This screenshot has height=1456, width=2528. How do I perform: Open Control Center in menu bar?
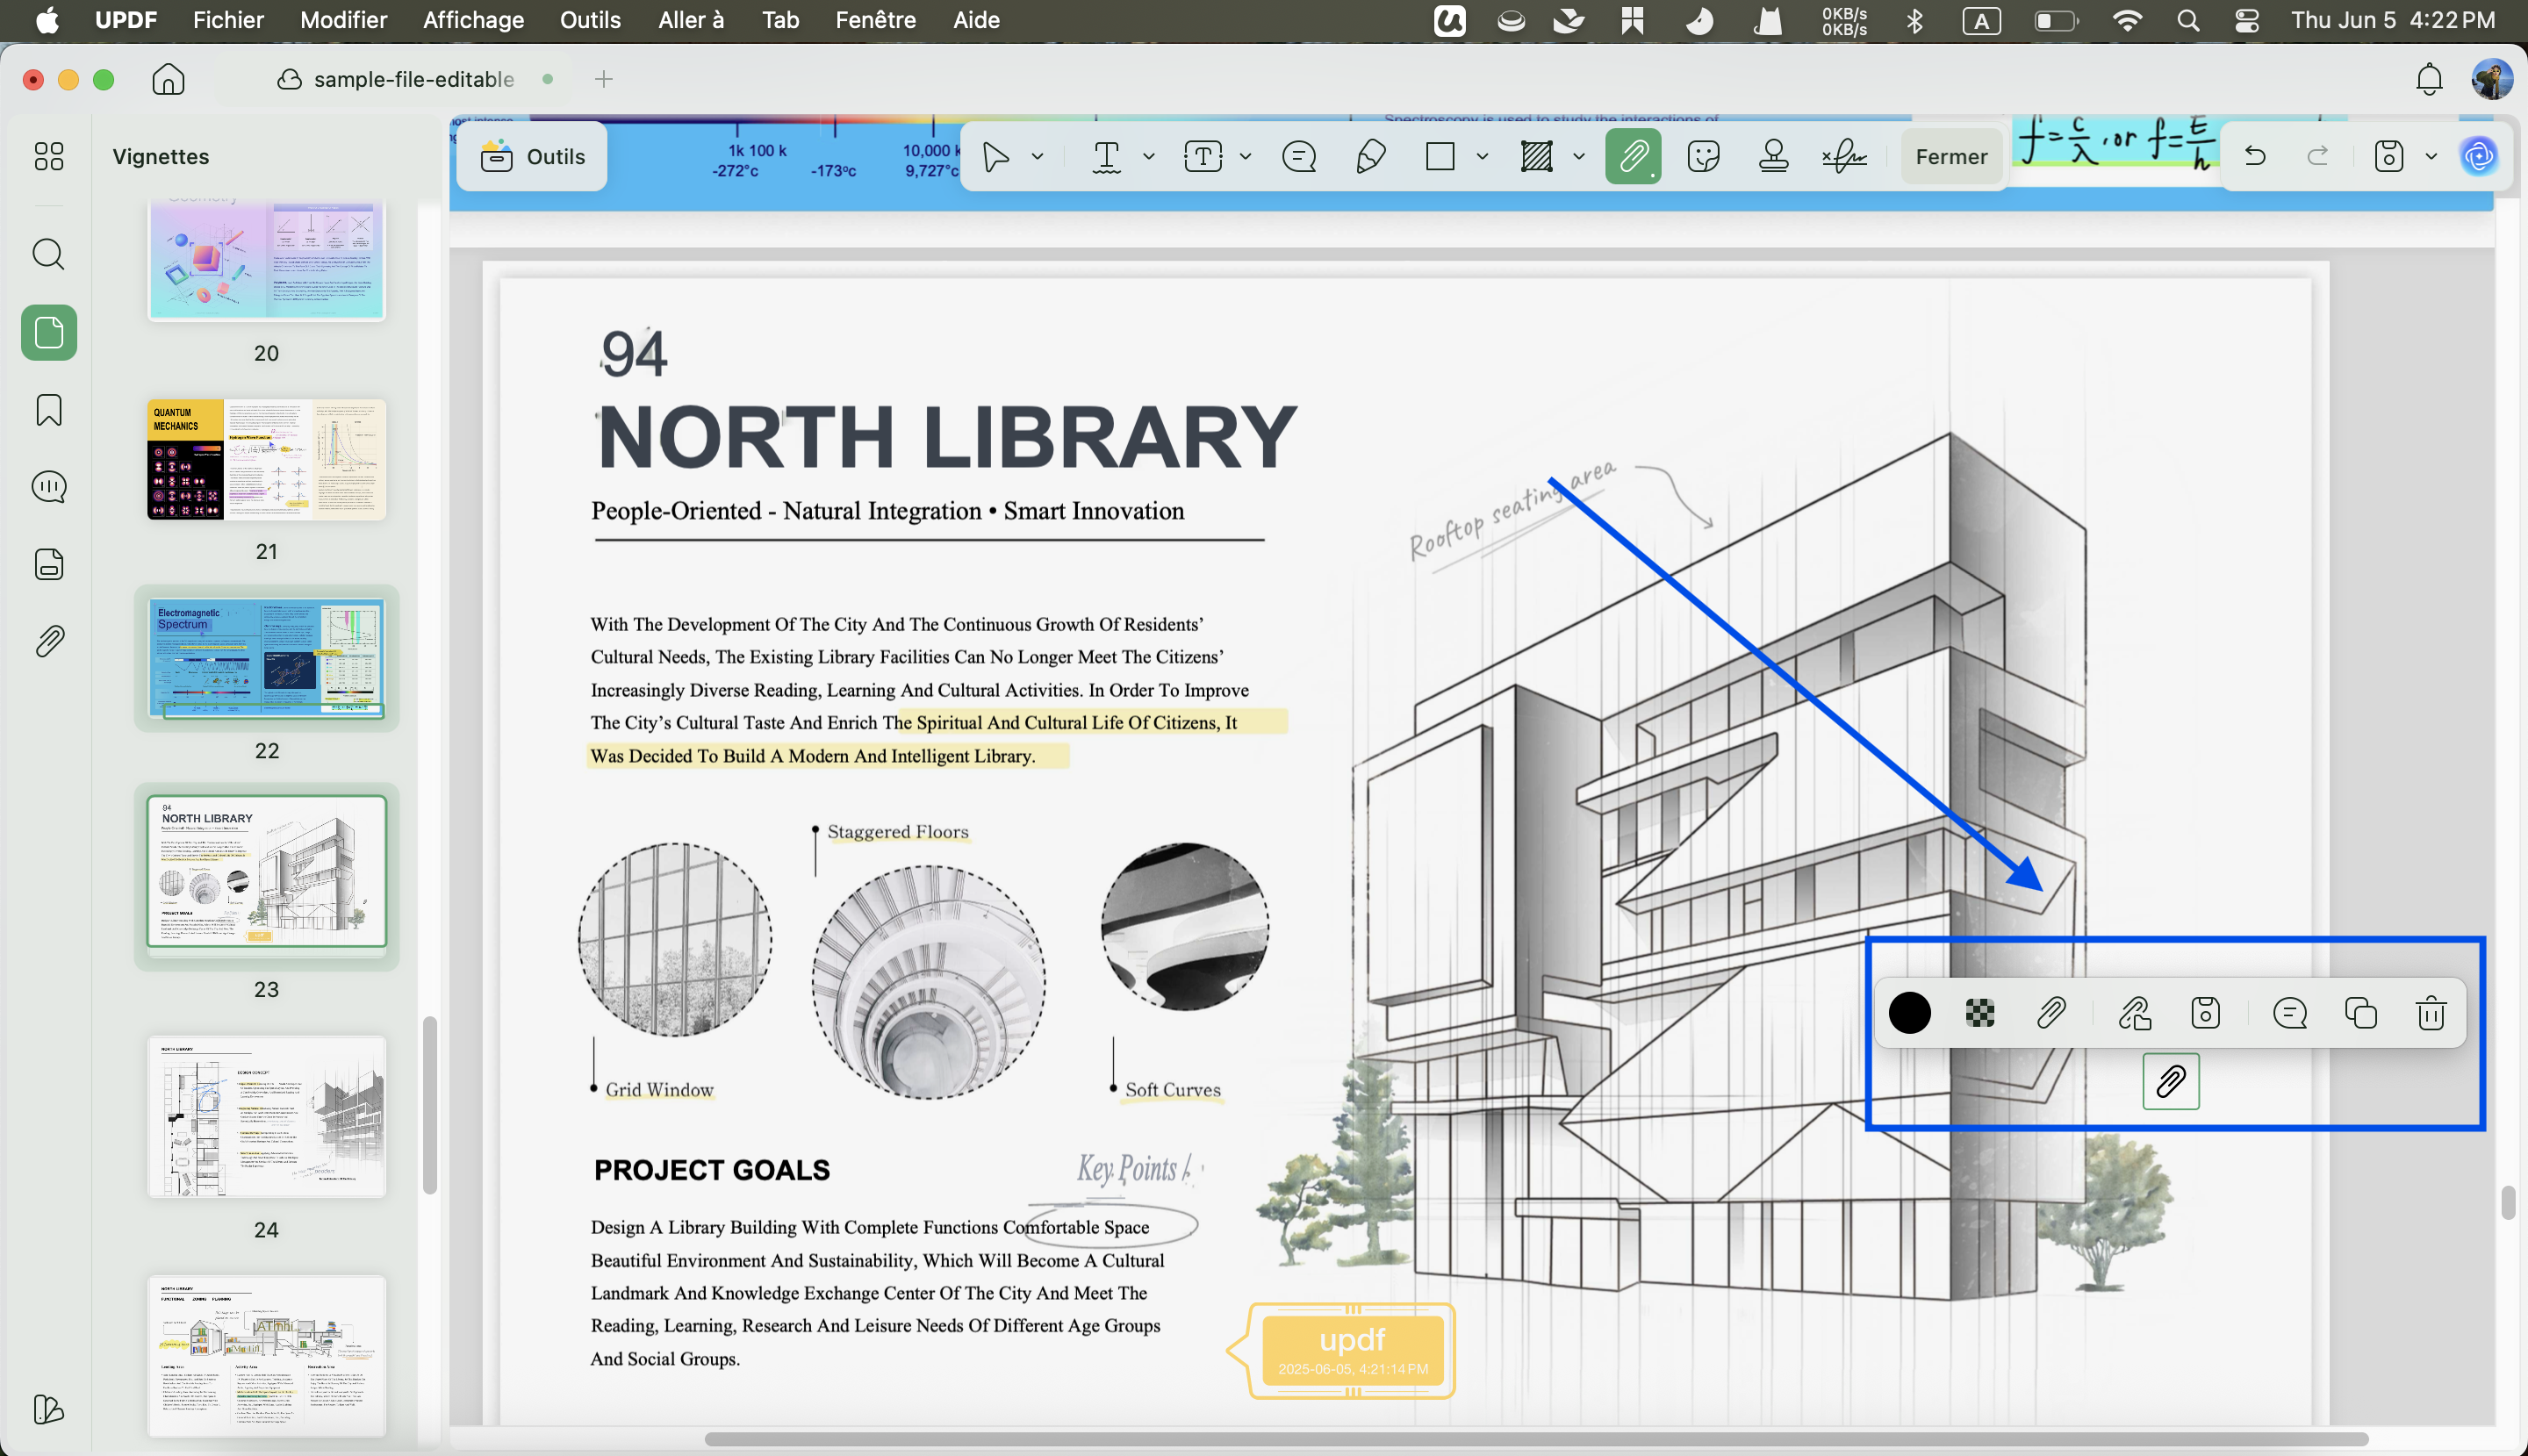pos(2246,20)
